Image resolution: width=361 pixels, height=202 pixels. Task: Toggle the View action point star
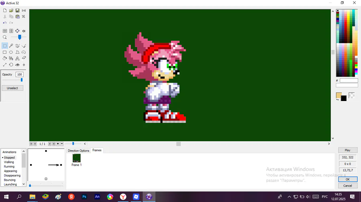pyautogui.click(x=24, y=65)
